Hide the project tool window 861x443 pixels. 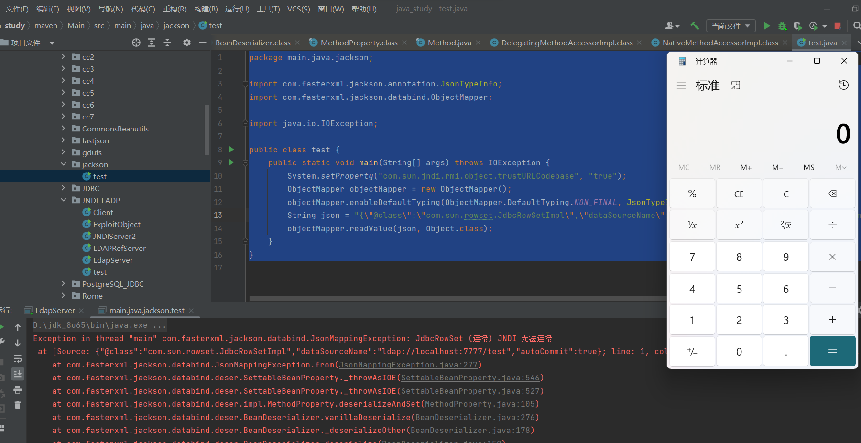(x=203, y=43)
